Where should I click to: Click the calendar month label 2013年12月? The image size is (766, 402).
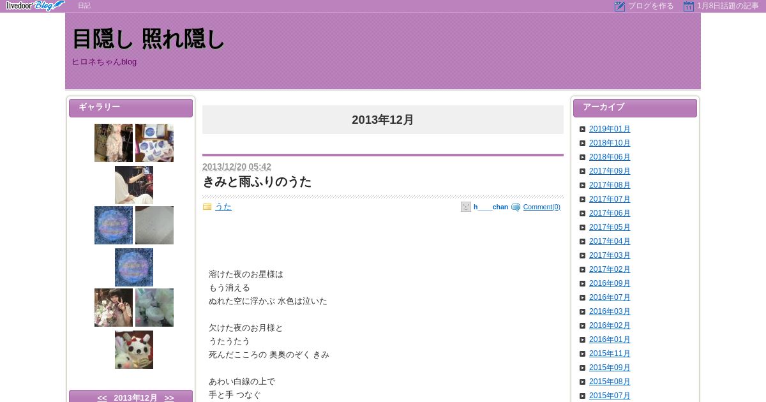click(x=135, y=398)
